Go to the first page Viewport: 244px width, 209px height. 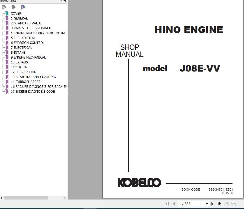[x=167, y=204]
